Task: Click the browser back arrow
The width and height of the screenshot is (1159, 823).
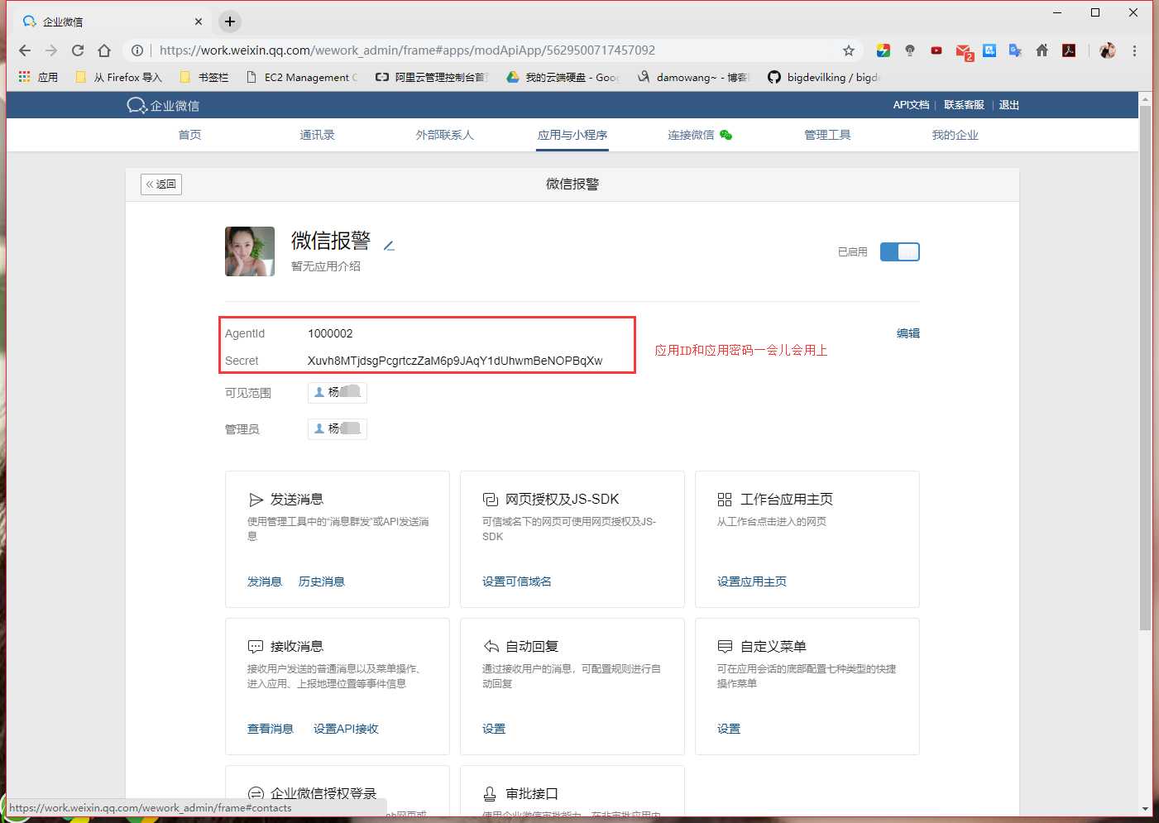Action: tap(25, 50)
